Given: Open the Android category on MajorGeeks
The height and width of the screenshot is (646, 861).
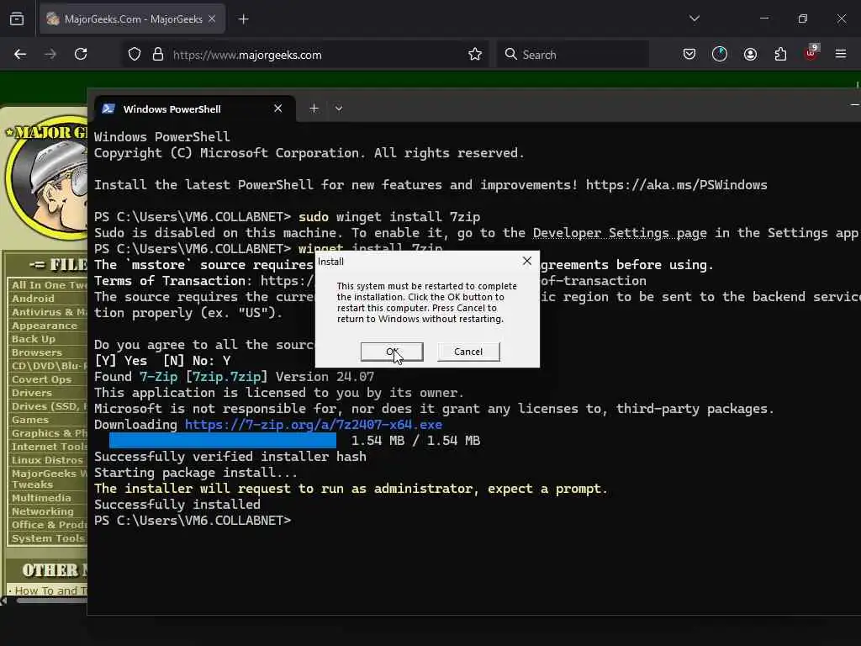Looking at the screenshot, I should [x=33, y=299].
